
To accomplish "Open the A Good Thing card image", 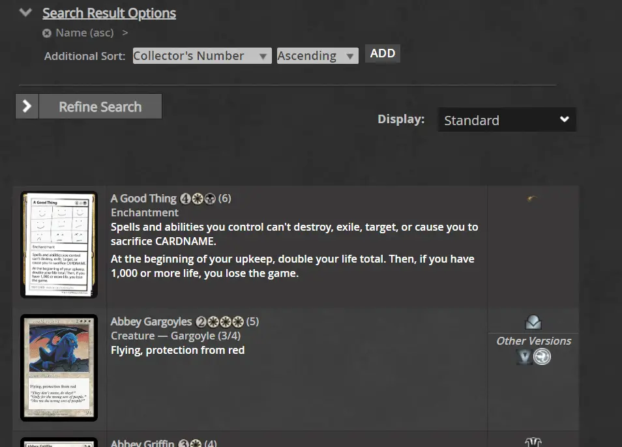I will click(x=59, y=245).
